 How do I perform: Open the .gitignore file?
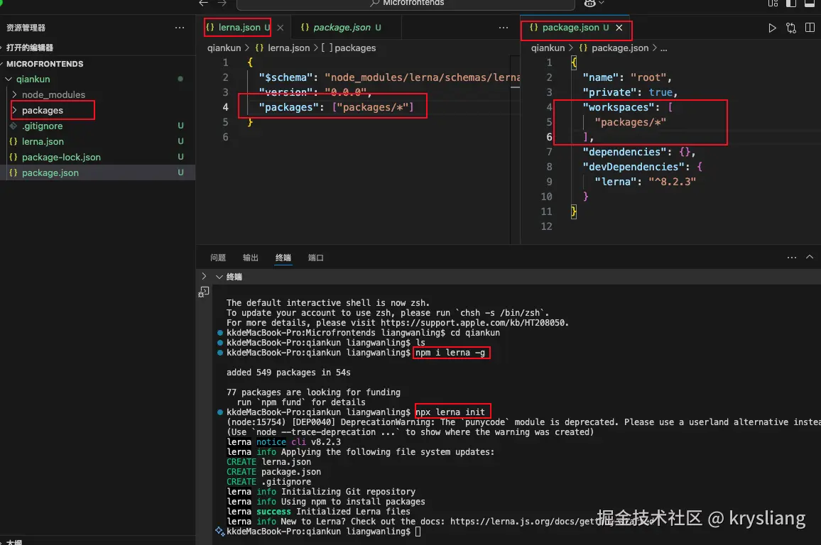[42, 126]
